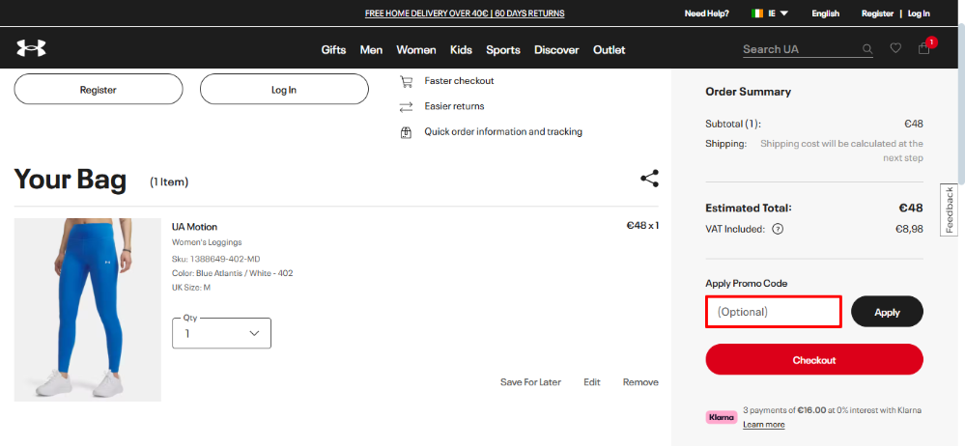
Task: Open the Discover menu
Action: [556, 50]
